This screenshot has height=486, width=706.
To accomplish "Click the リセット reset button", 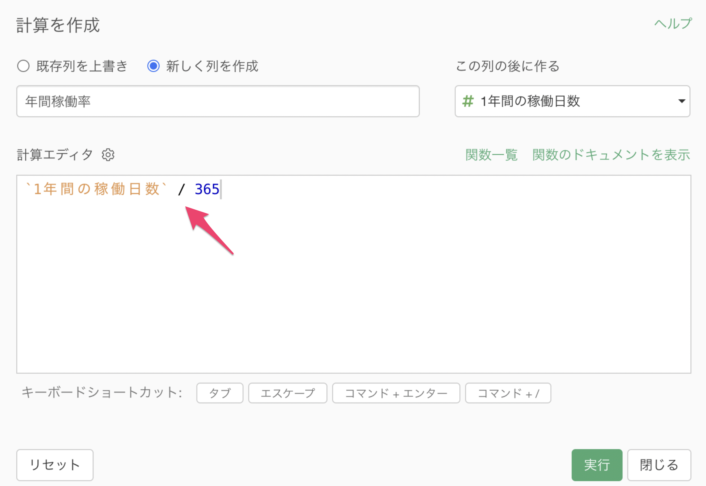I will (55, 465).
